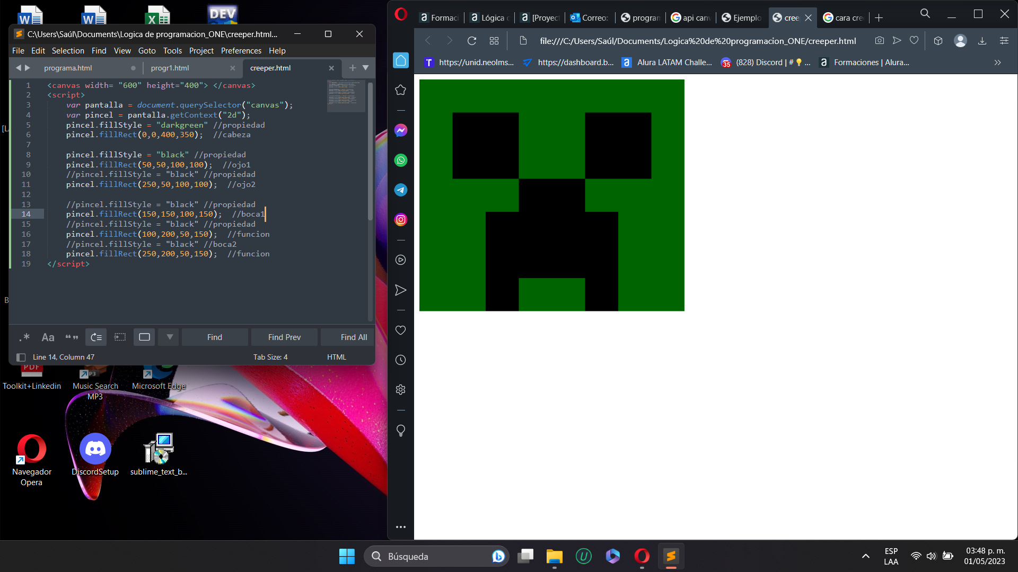
Task: Open the Speed Dial grid icon
Action: coord(494,41)
